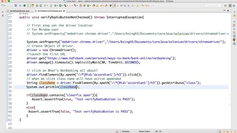Click the New Java Class green C icon
237x133 pixels.
click(x=88, y=6)
